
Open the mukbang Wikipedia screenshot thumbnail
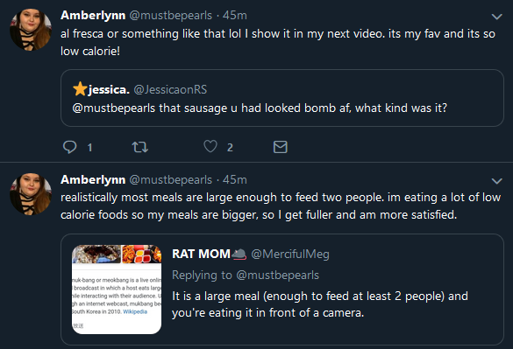(x=117, y=290)
